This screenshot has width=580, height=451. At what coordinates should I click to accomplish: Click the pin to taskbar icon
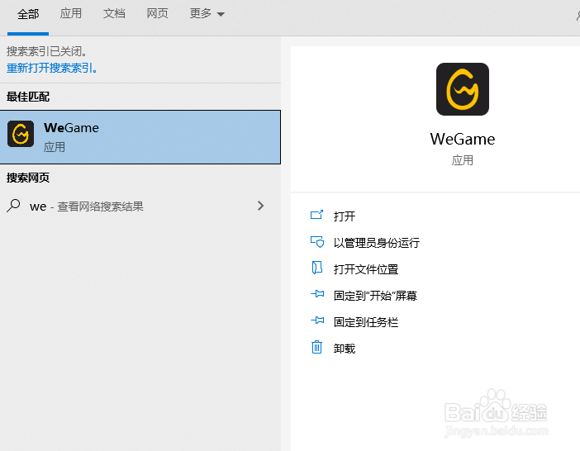[x=317, y=320]
